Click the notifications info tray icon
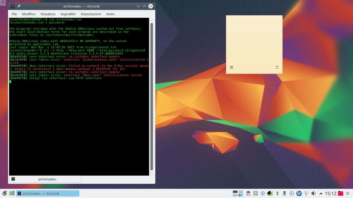 [263, 193]
